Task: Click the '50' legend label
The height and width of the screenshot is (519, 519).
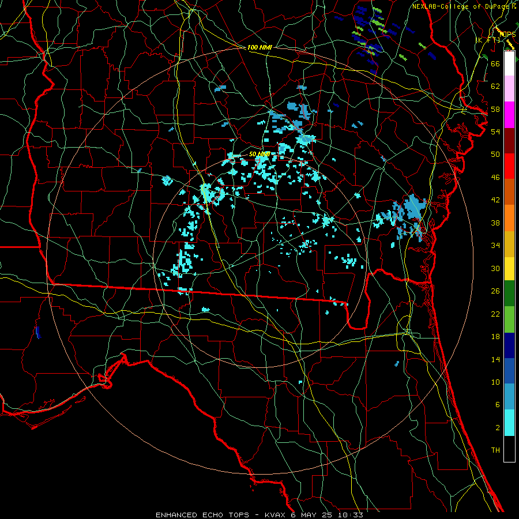Action: click(495, 155)
